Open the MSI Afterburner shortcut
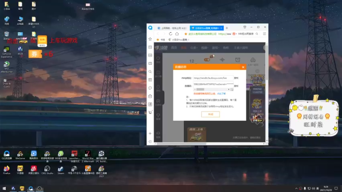Image resolution: width=342 pixels, height=192 pixels. (x=6, y=67)
